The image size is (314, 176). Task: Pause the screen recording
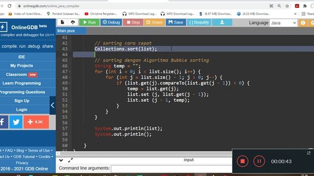259,161
